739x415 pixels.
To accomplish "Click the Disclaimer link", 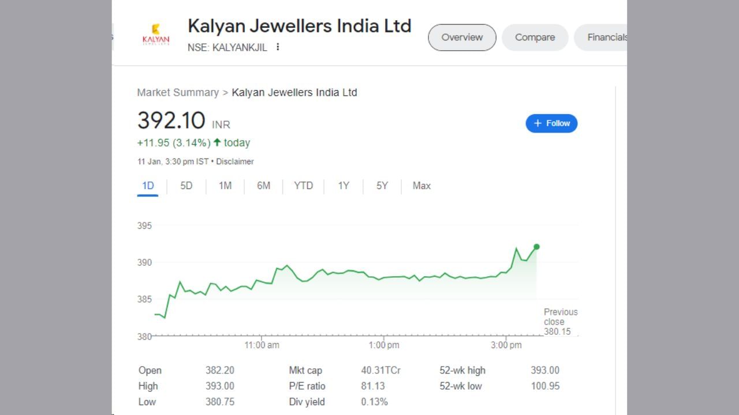I will [x=235, y=161].
